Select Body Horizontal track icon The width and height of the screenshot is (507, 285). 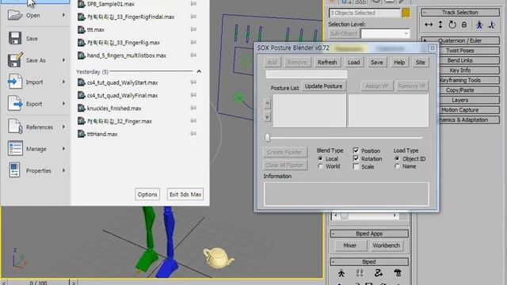pyautogui.click(x=429, y=25)
